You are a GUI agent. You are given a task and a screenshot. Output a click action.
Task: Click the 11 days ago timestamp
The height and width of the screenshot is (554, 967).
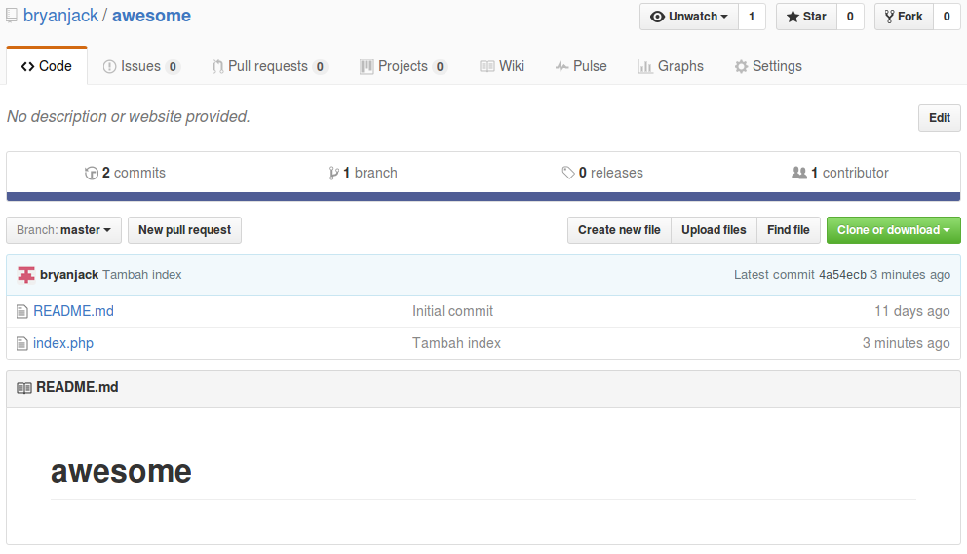912,311
